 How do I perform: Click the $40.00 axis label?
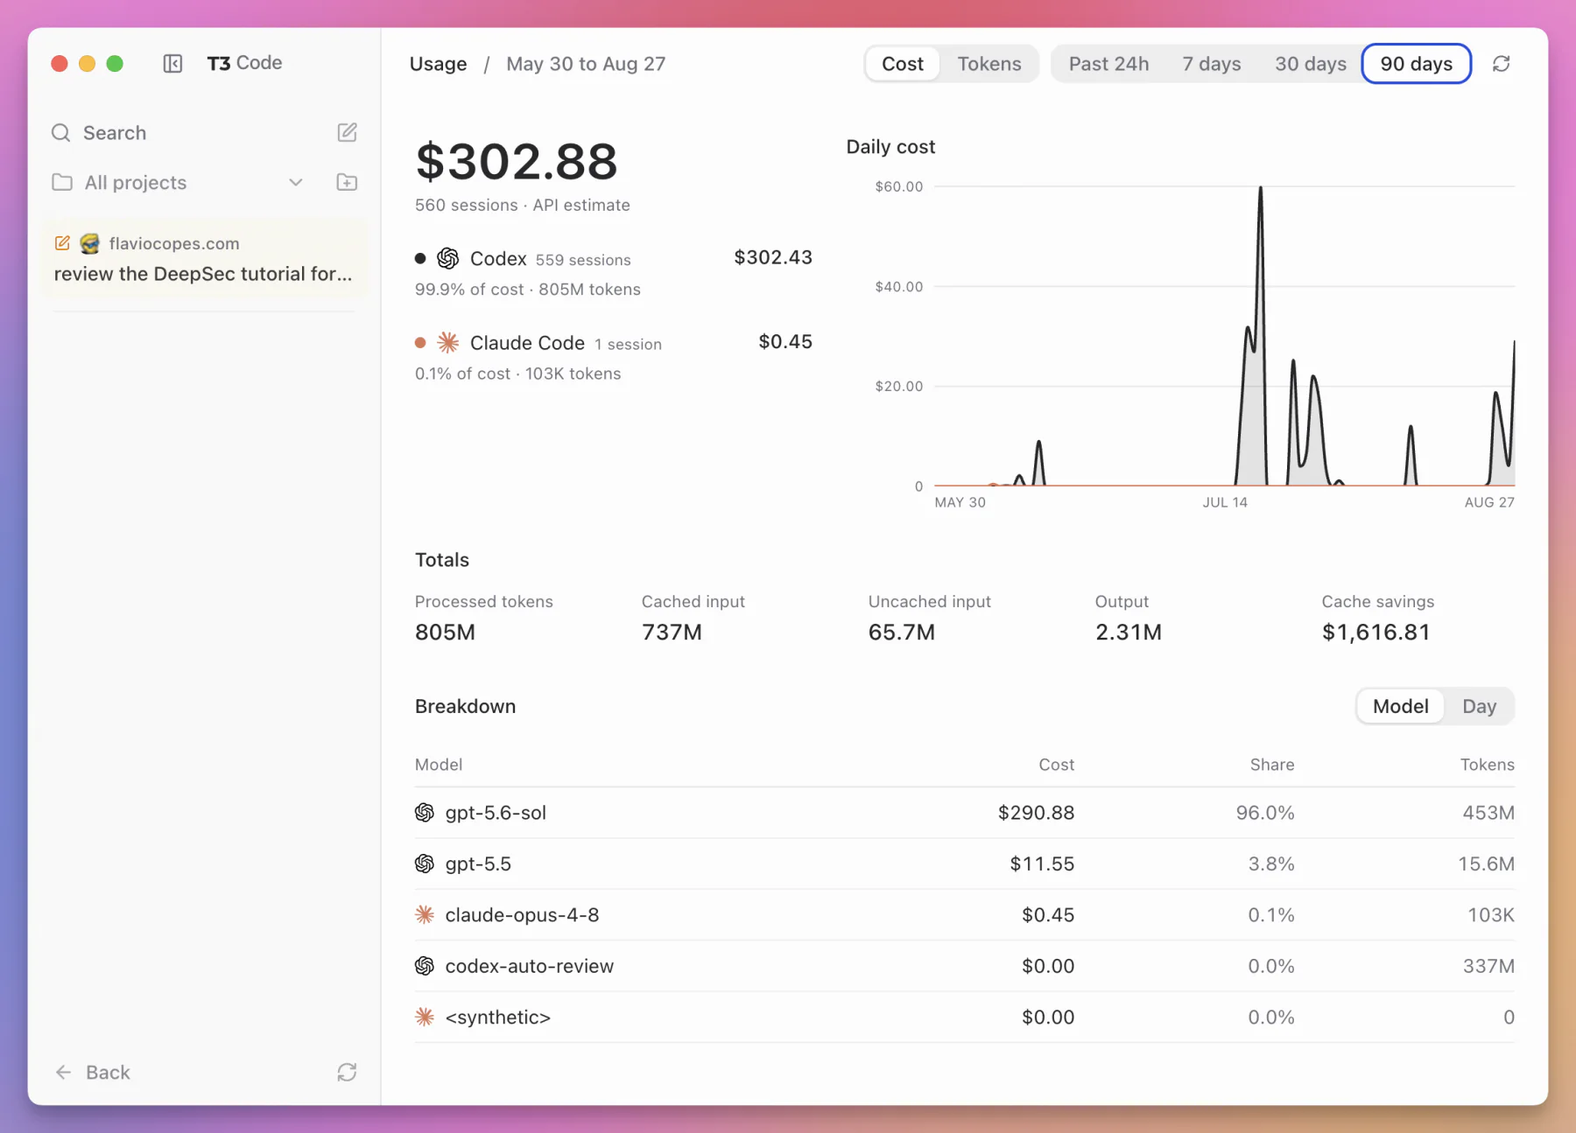click(x=898, y=286)
